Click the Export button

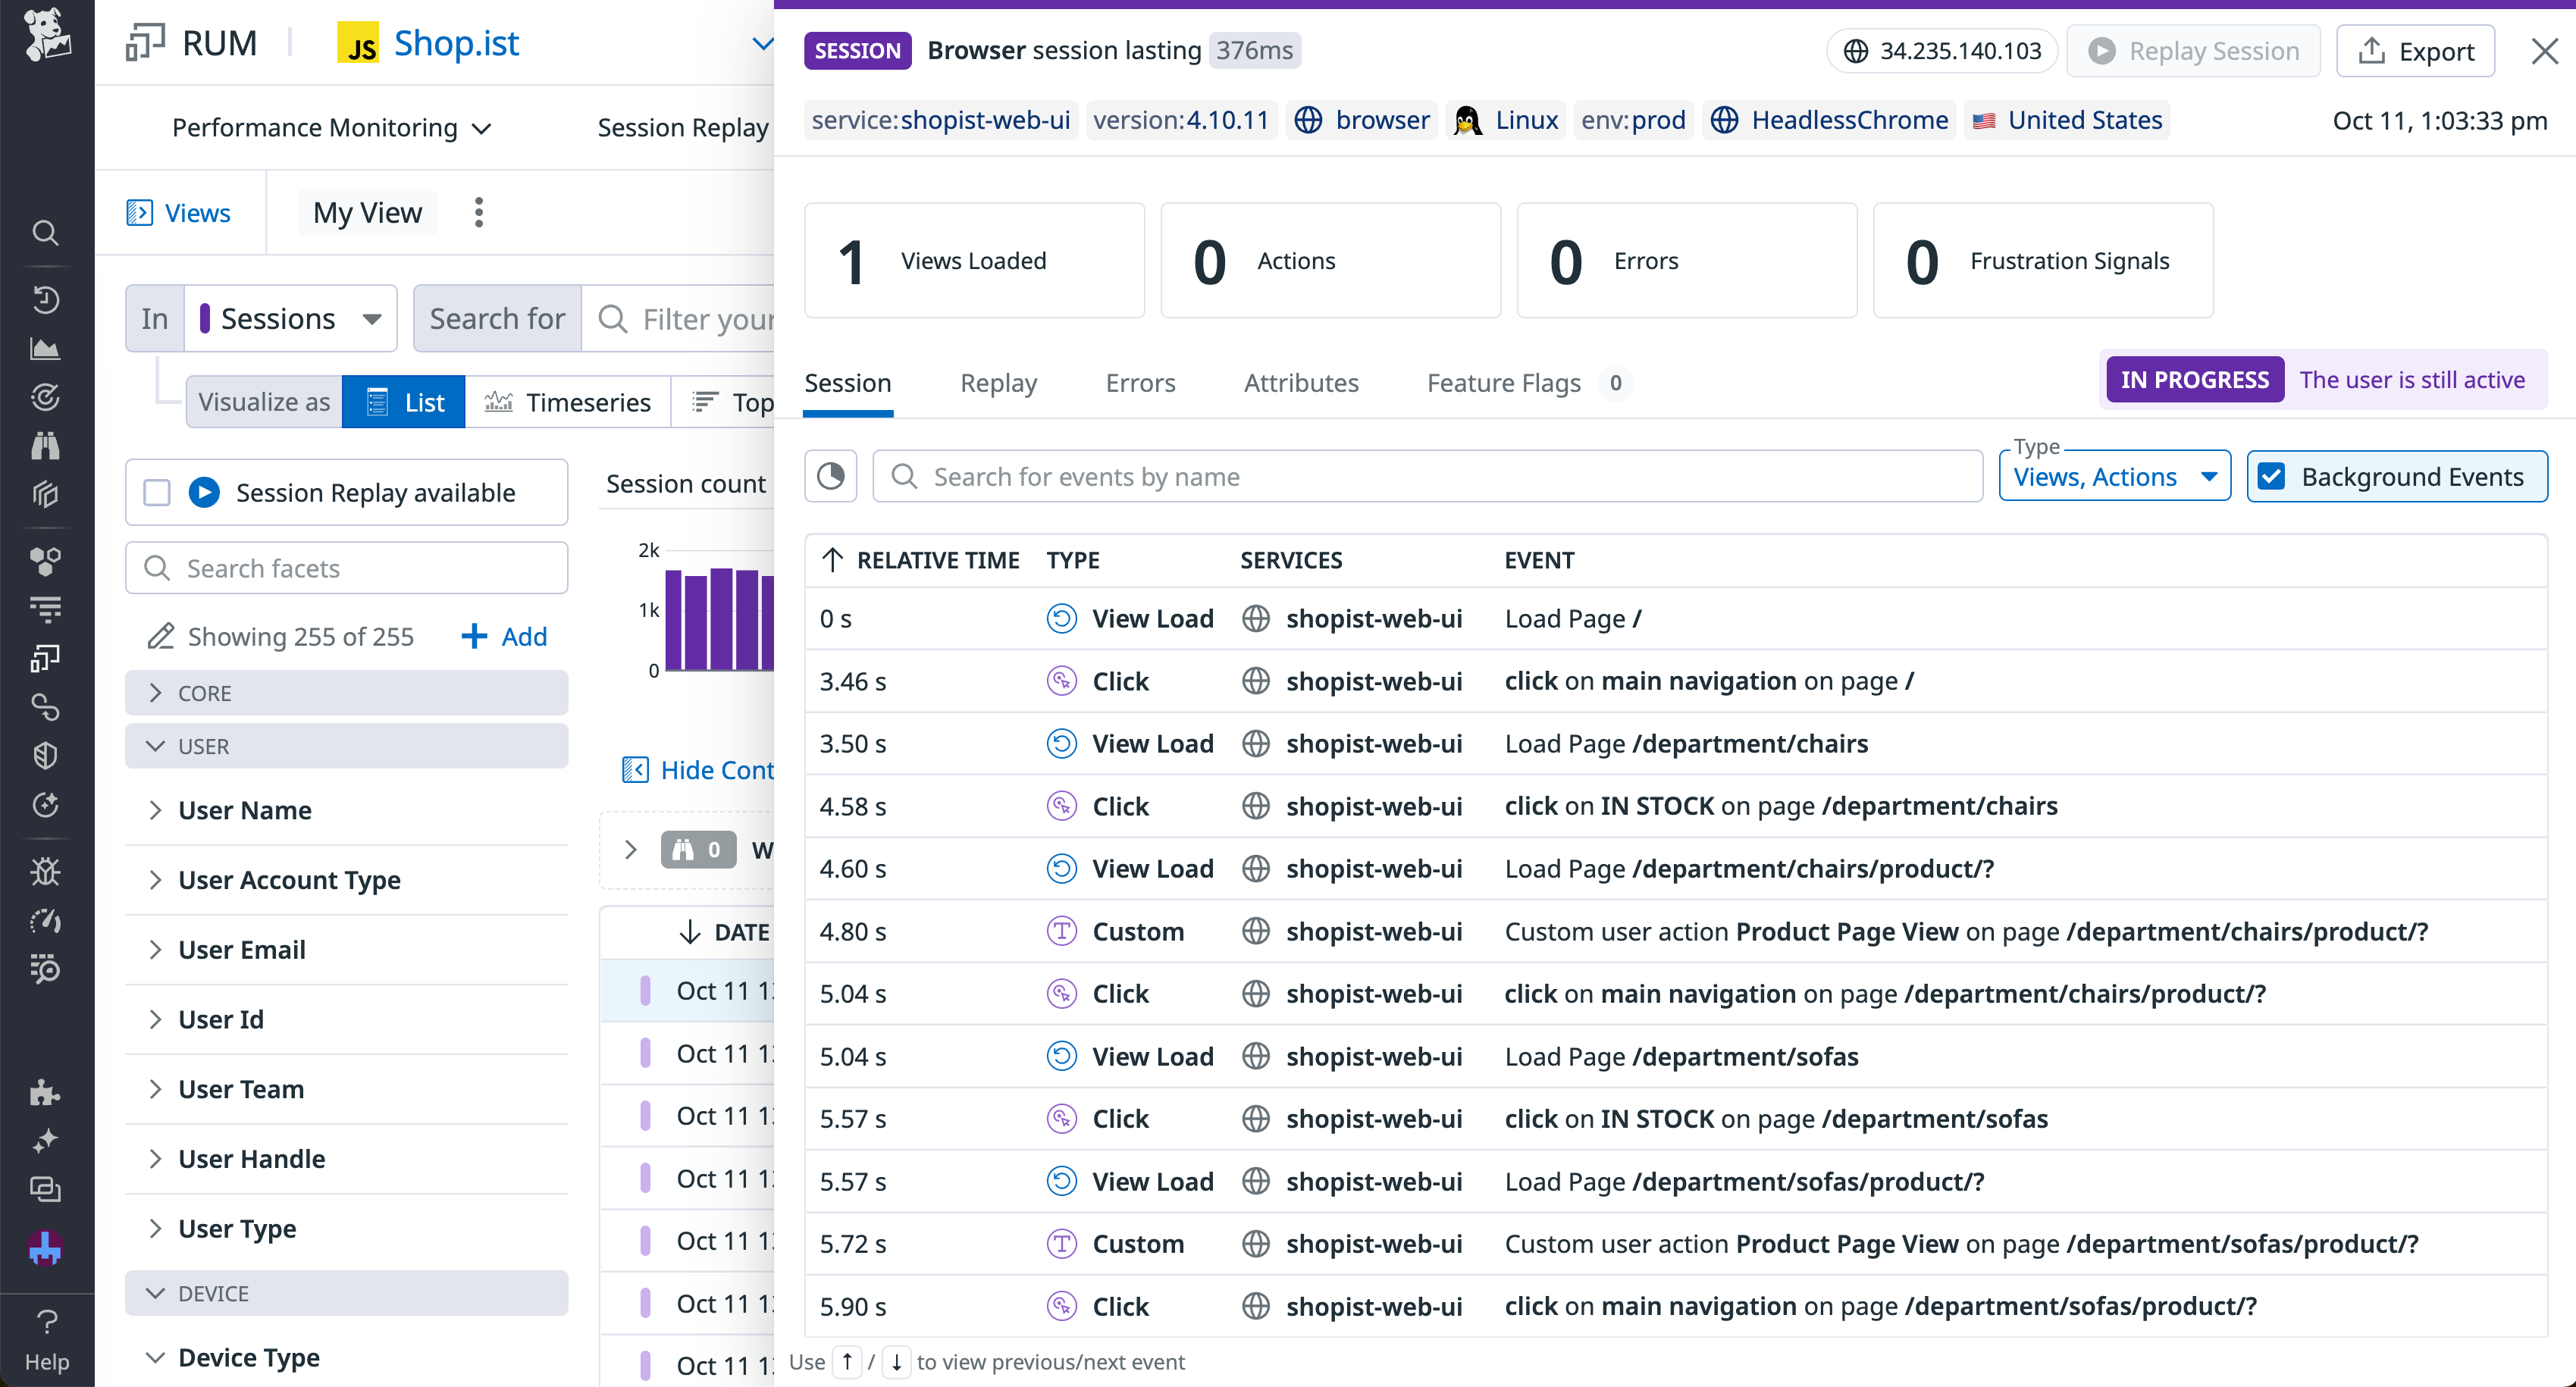tap(2417, 50)
